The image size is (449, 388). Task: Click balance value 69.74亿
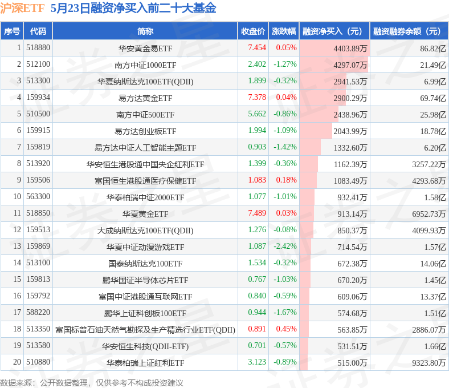(433, 98)
